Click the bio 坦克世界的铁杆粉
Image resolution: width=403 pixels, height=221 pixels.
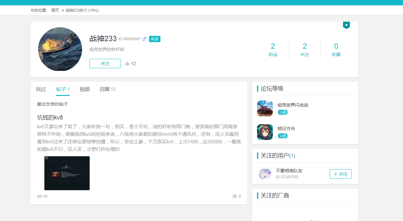click(x=107, y=49)
